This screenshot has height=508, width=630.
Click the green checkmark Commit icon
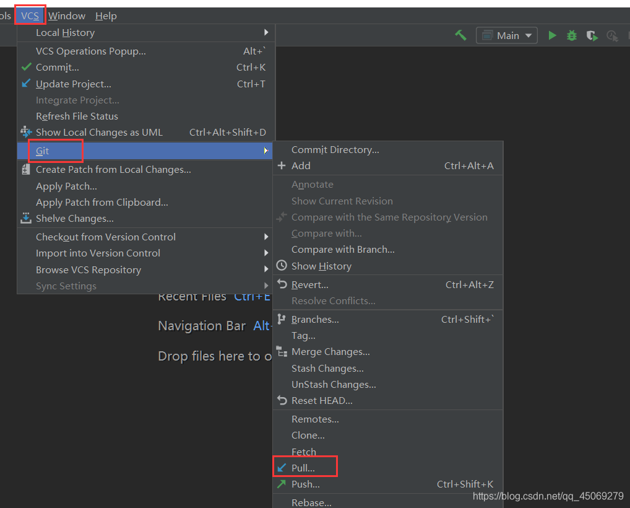[26, 67]
